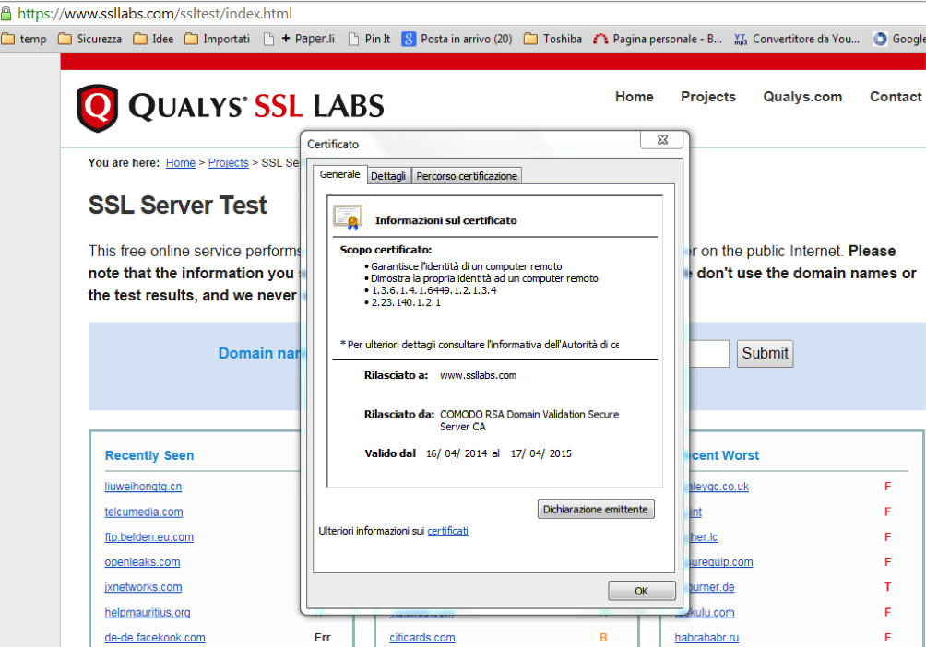Screen dimensions: 926x647
Task: Click the Scopo certificato label
Action: (386, 250)
